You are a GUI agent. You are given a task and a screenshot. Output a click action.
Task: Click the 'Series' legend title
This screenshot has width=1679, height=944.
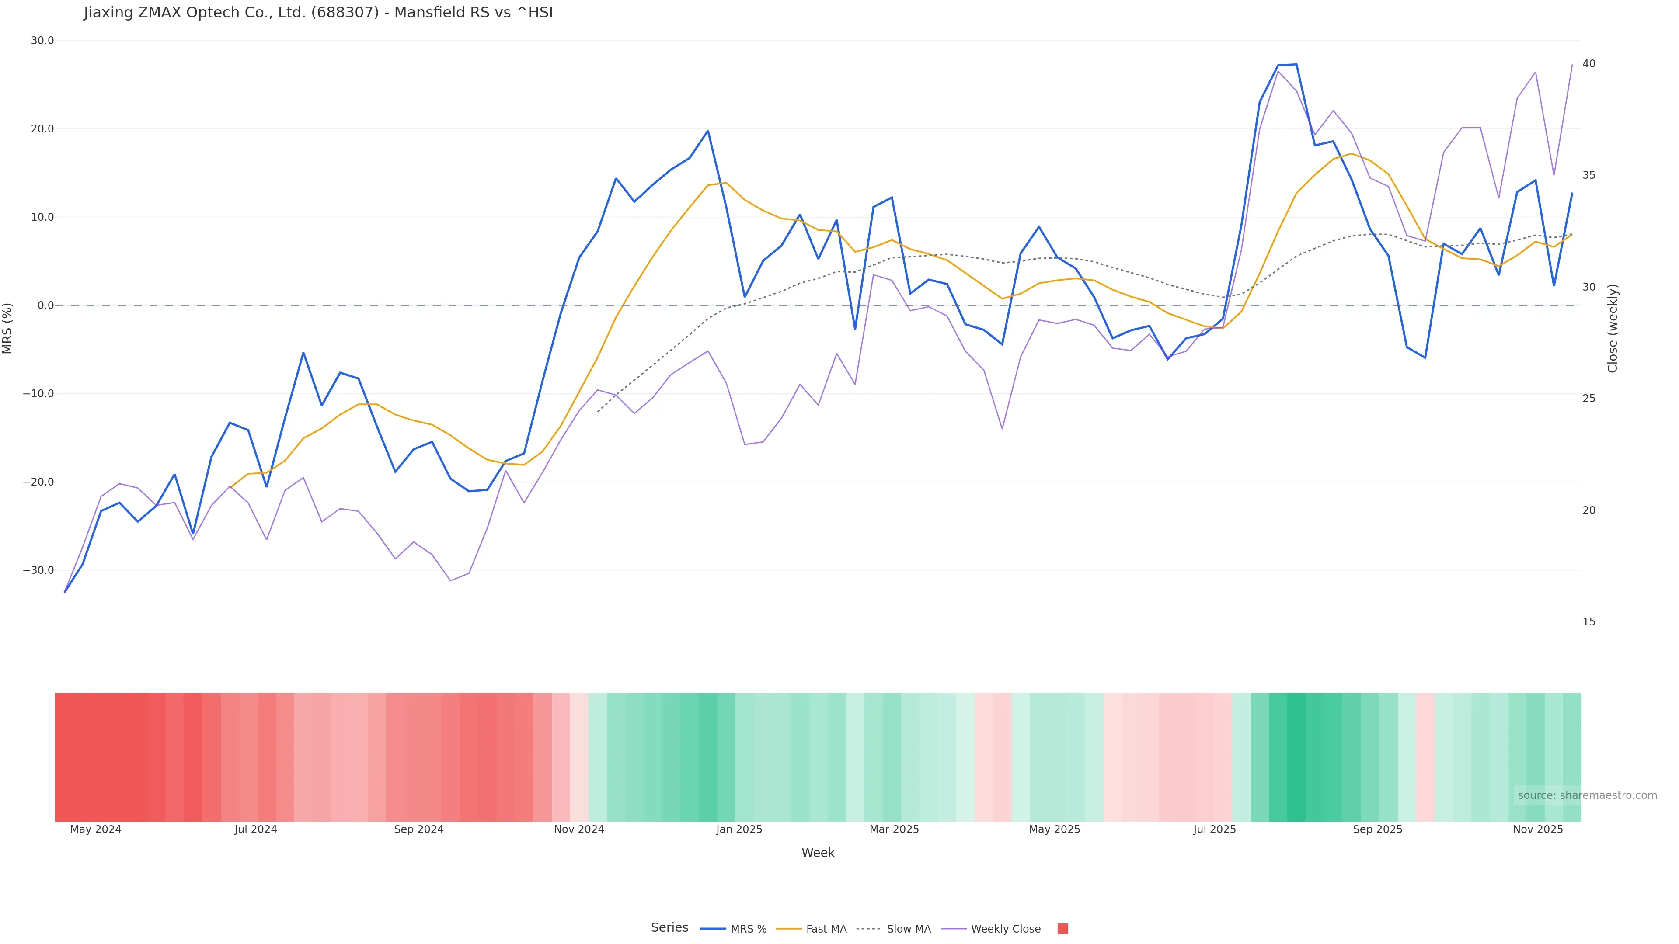point(669,928)
